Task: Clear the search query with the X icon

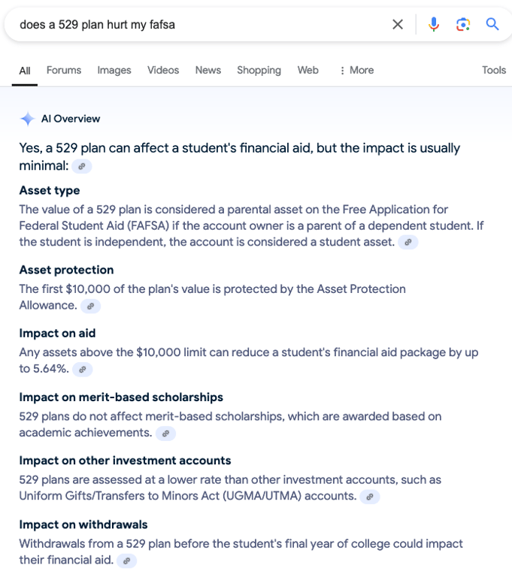Action: pos(398,25)
